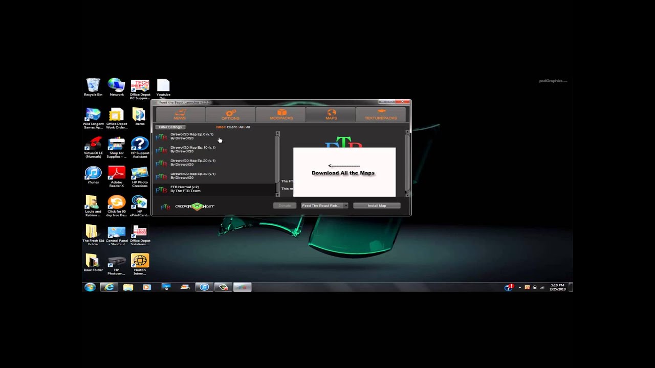
Task: Select Direwolf20 Map Ep.20 entry
Action: point(215,163)
